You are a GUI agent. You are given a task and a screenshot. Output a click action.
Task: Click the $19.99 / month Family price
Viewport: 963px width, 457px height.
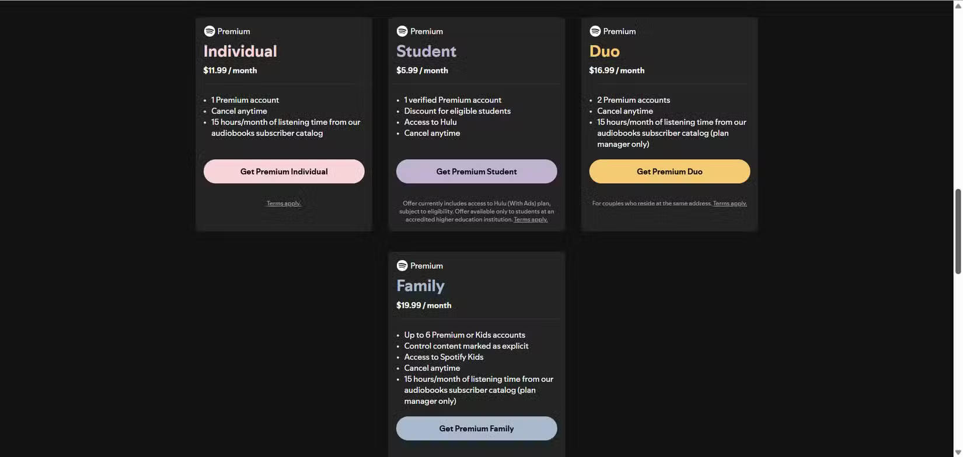(x=424, y=305)
